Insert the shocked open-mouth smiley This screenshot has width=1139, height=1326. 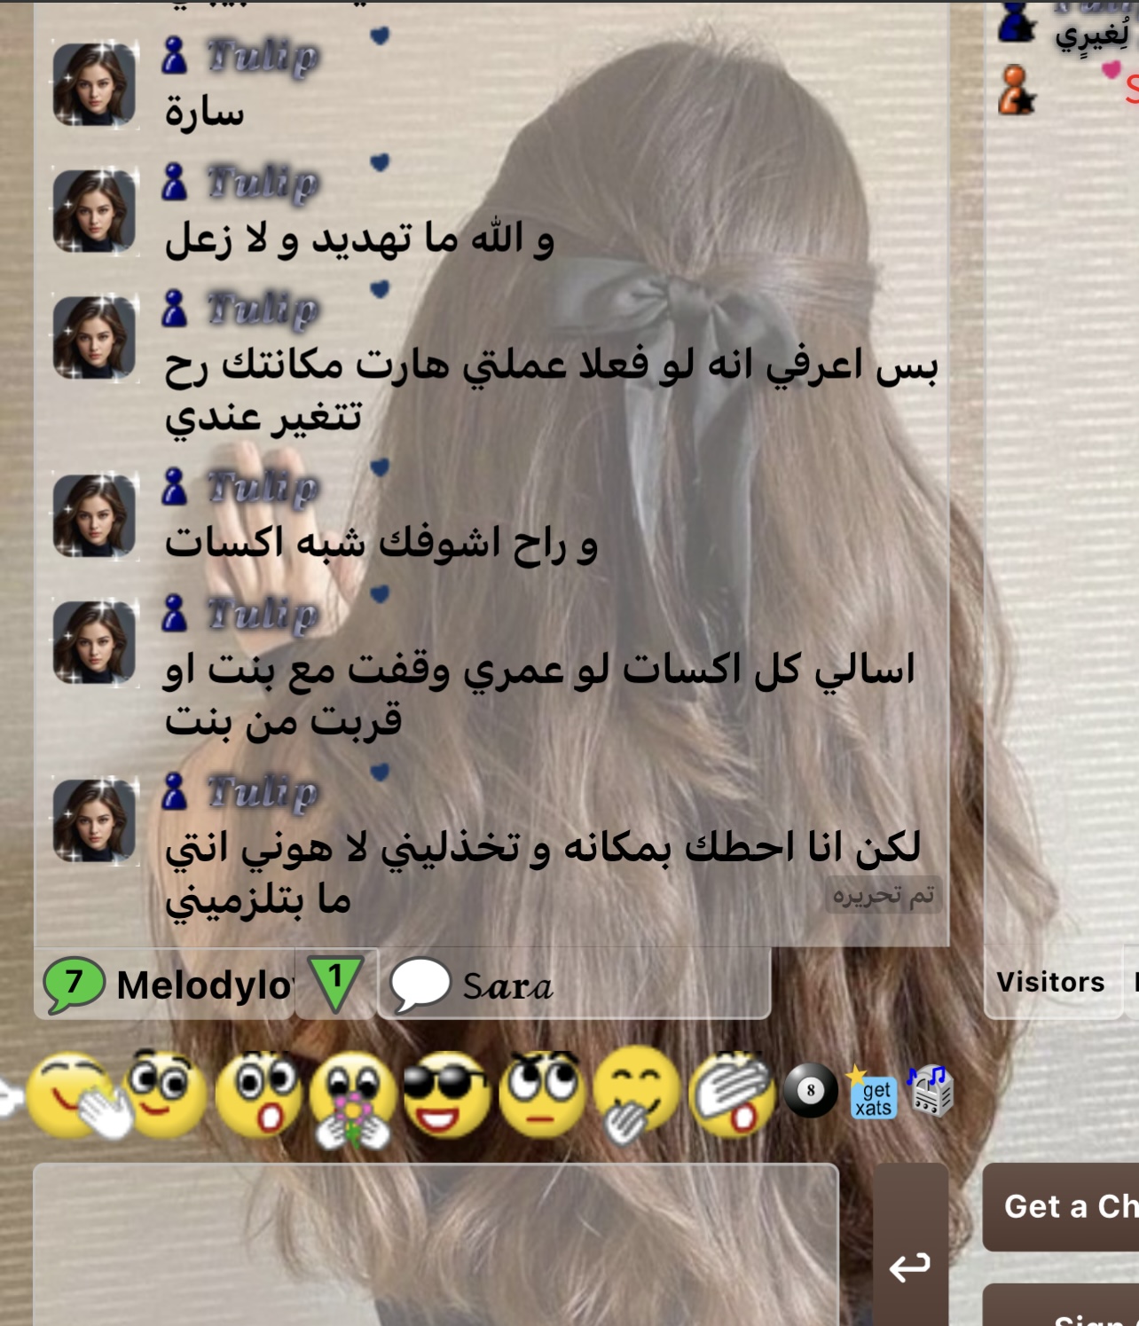pyautogui.click(x=258, y=1096)
